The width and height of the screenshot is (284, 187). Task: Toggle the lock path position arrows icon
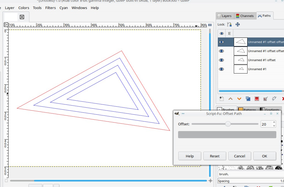[238, 24]
